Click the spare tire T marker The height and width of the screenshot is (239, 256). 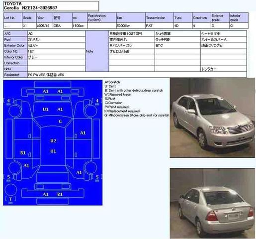(11, 199)
